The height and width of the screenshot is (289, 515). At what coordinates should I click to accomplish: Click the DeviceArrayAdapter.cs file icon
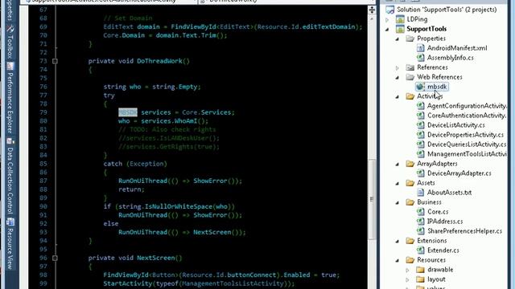pyautogui.click(x=420, y=173)
